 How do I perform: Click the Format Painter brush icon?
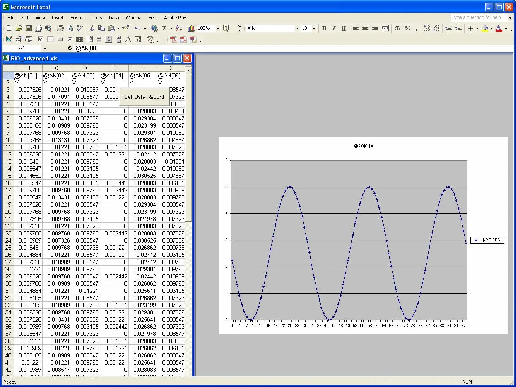126,28
